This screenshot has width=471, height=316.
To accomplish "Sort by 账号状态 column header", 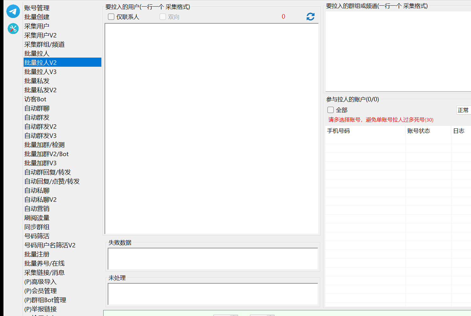I will (x=428, y=131).
